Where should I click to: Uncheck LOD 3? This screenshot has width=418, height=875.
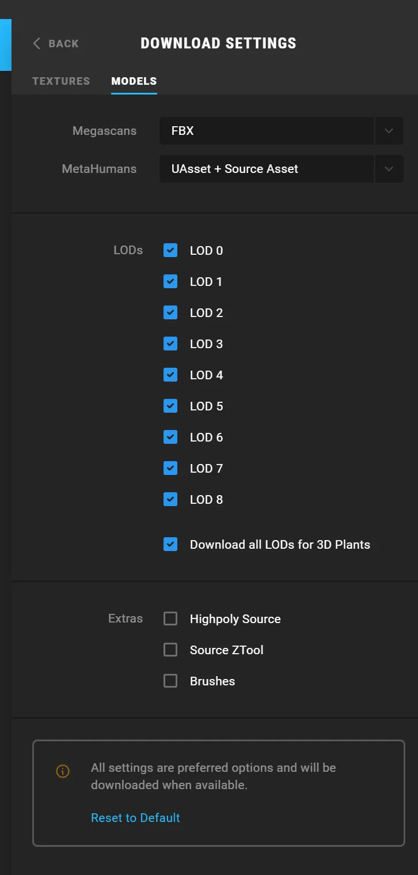tap(170, 344)
